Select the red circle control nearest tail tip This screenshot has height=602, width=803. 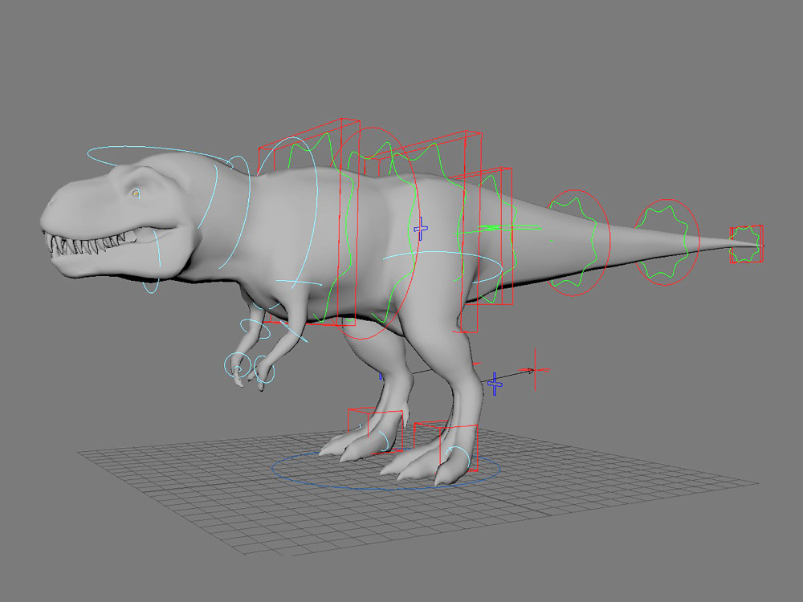tap(666, 242)
